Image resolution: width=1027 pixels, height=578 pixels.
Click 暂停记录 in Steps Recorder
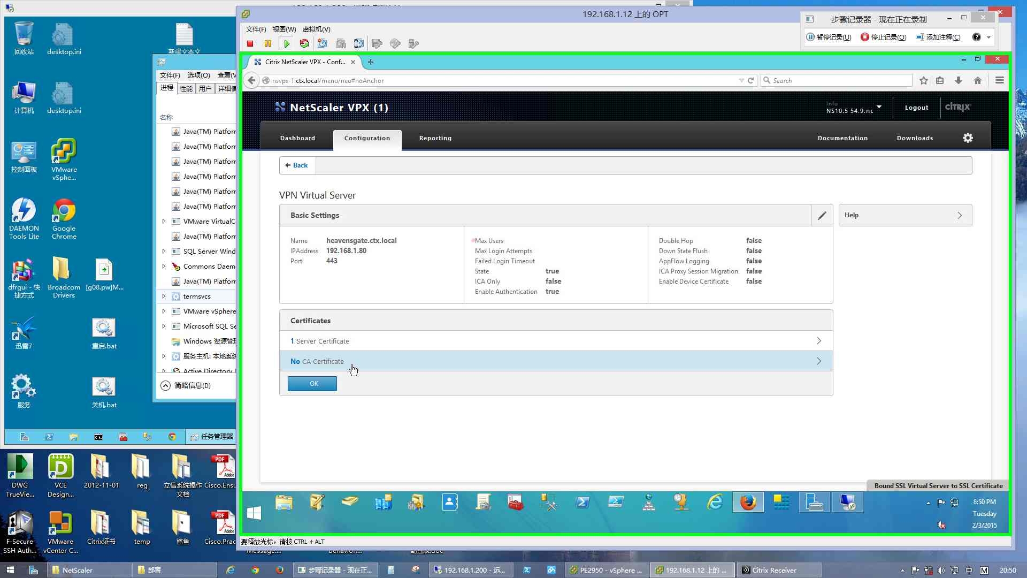coord(829,37)
